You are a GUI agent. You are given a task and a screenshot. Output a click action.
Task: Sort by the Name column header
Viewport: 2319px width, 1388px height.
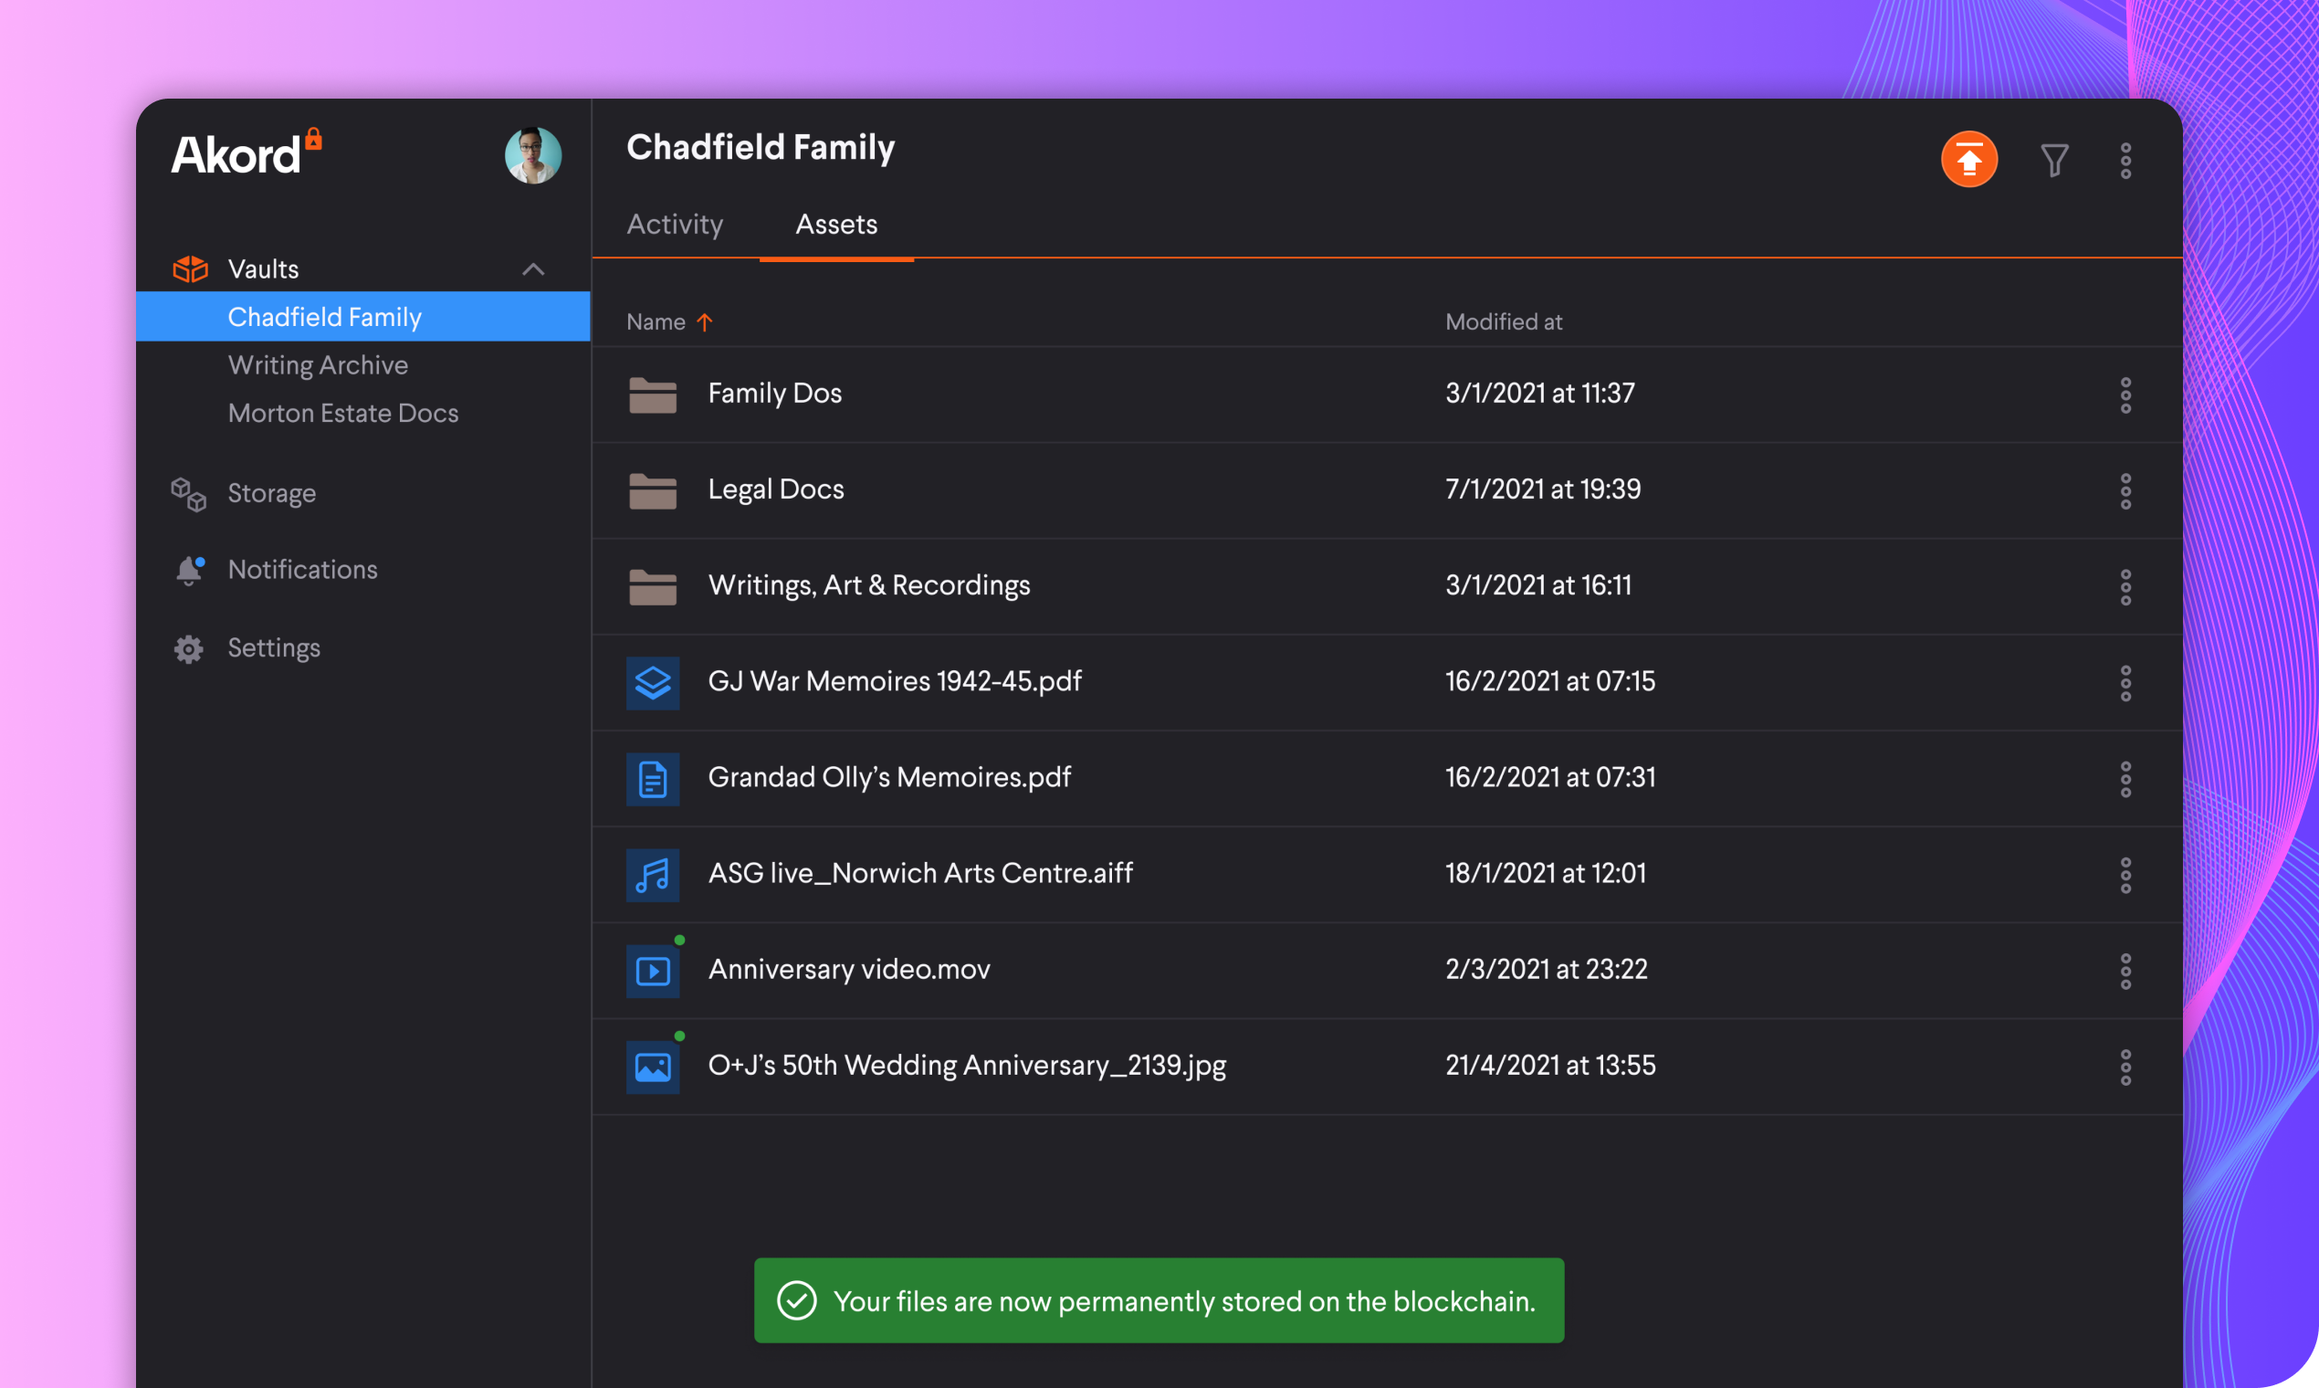(656, 321)
